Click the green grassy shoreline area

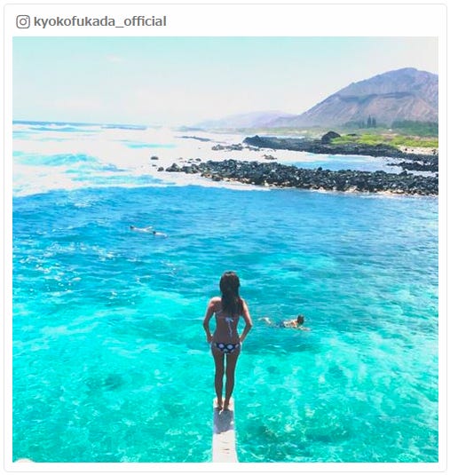pyautogui.click(x=384, y=140)
